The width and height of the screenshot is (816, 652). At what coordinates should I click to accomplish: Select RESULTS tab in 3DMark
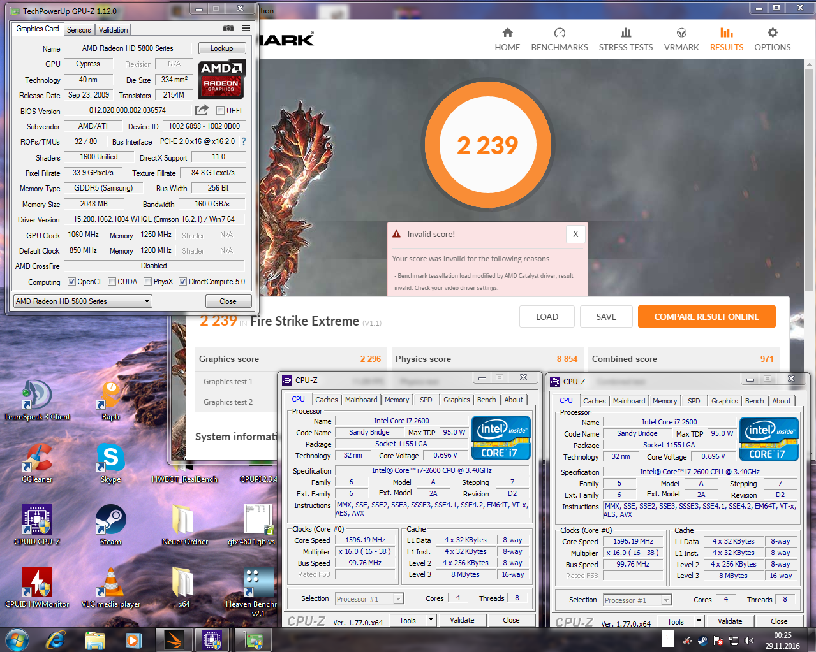point(727,40)
